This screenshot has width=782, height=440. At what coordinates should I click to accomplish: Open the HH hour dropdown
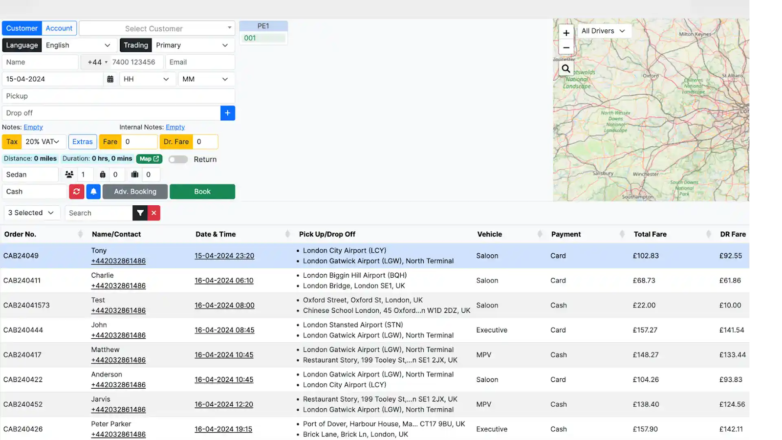tap(147, 79)
